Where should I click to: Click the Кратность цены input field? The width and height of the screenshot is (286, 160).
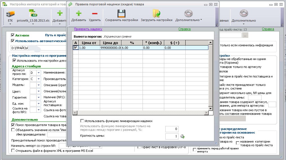[172, 136]
